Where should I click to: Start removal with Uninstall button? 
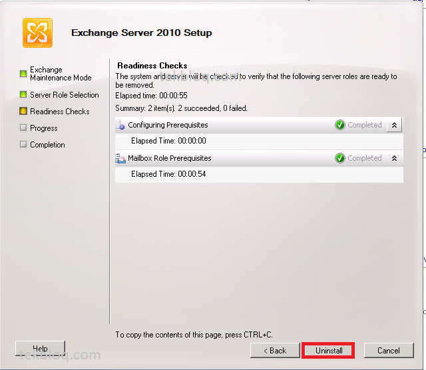[329, 351]
